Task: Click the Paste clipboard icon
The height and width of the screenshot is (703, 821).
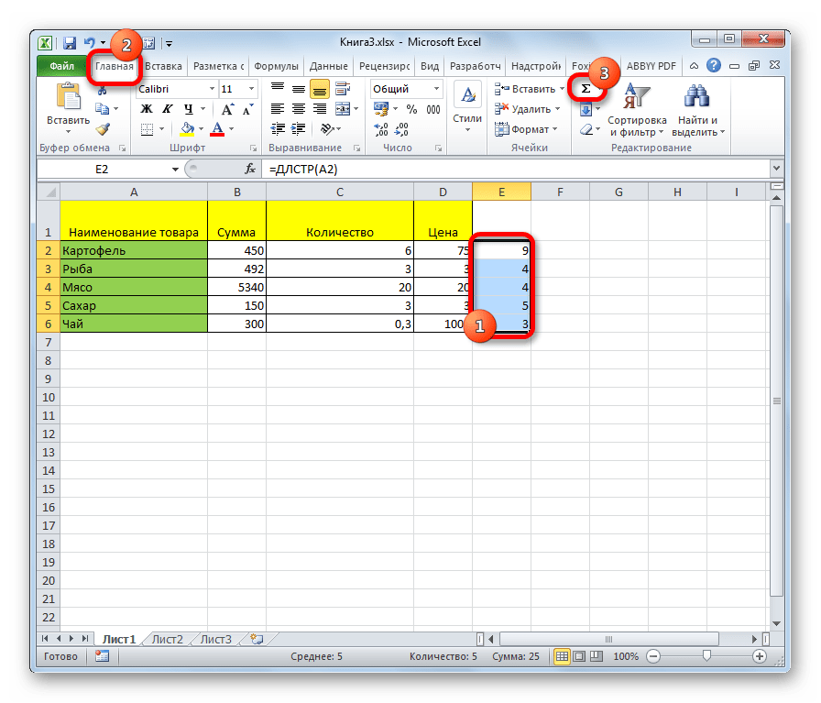Action: tap(68, 97)
